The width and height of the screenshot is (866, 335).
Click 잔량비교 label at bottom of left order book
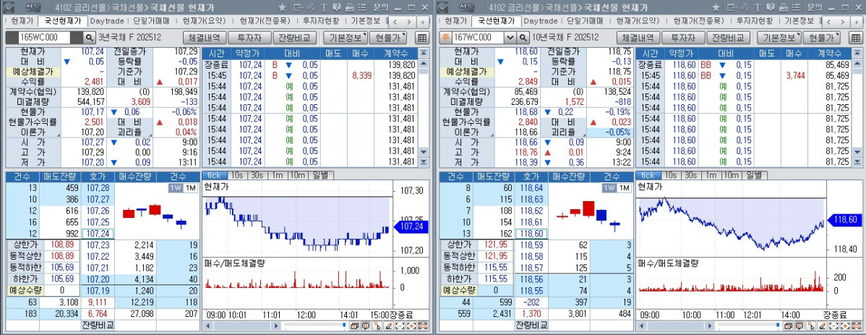[98, 324]
